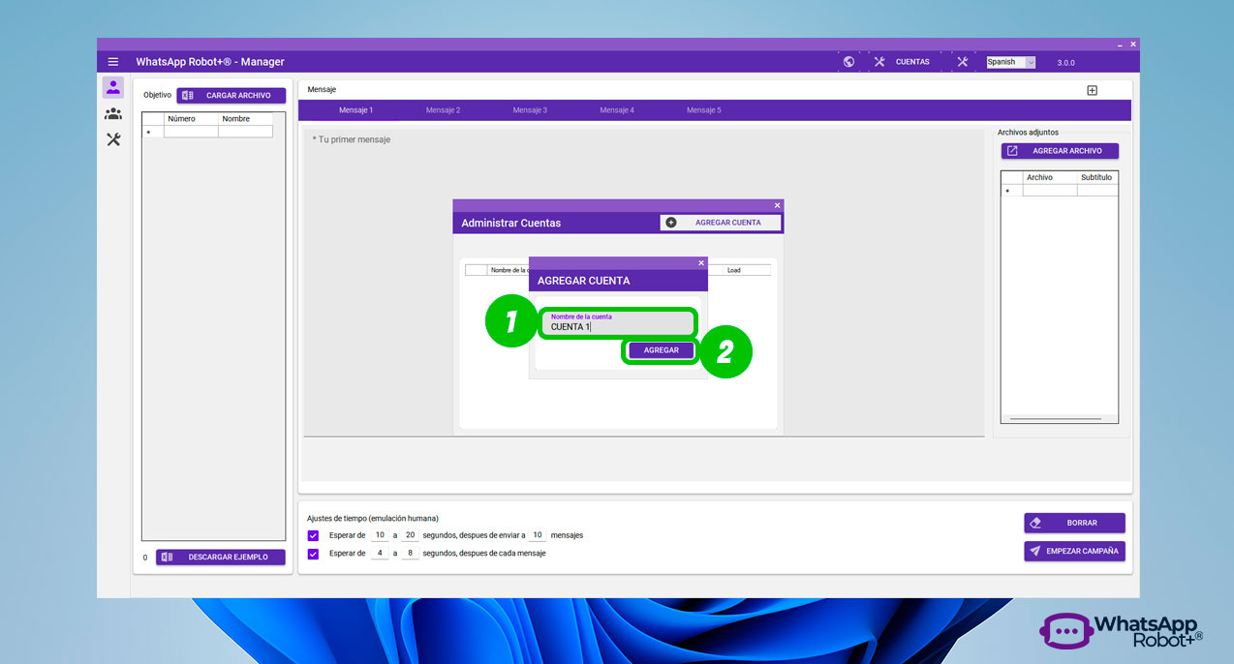Click the tools icon beside the language selector
The width and height of the screenshot is (1234, 664).
pos(962,62)
